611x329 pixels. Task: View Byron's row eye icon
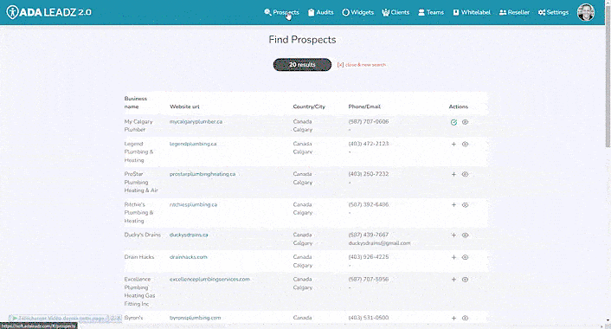click(x=465, y=318)
